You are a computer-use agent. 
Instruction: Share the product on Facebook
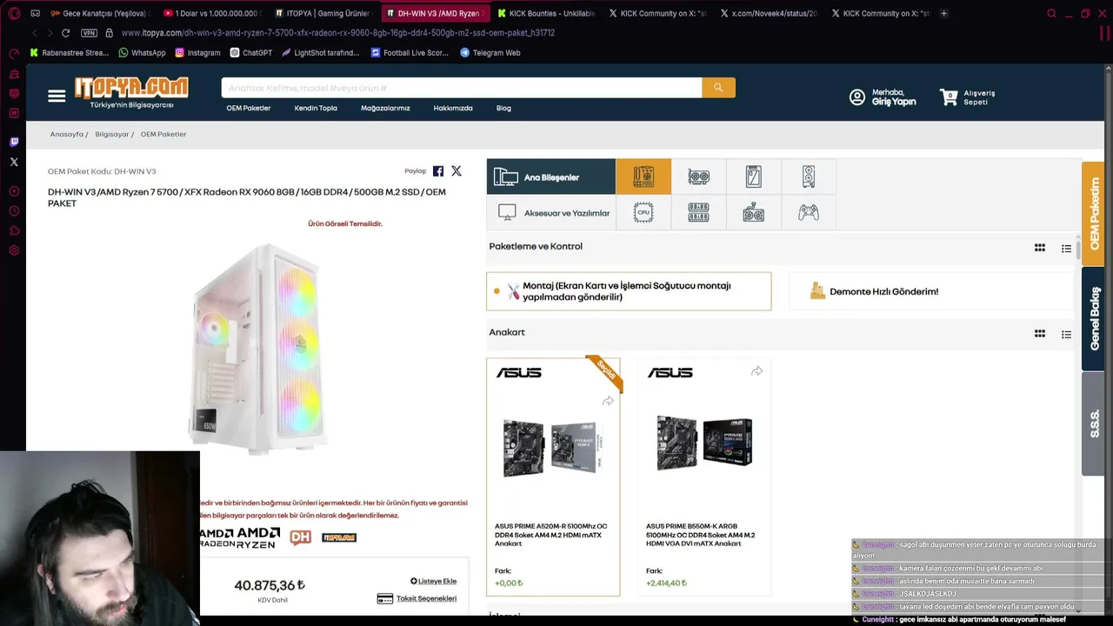438,171
